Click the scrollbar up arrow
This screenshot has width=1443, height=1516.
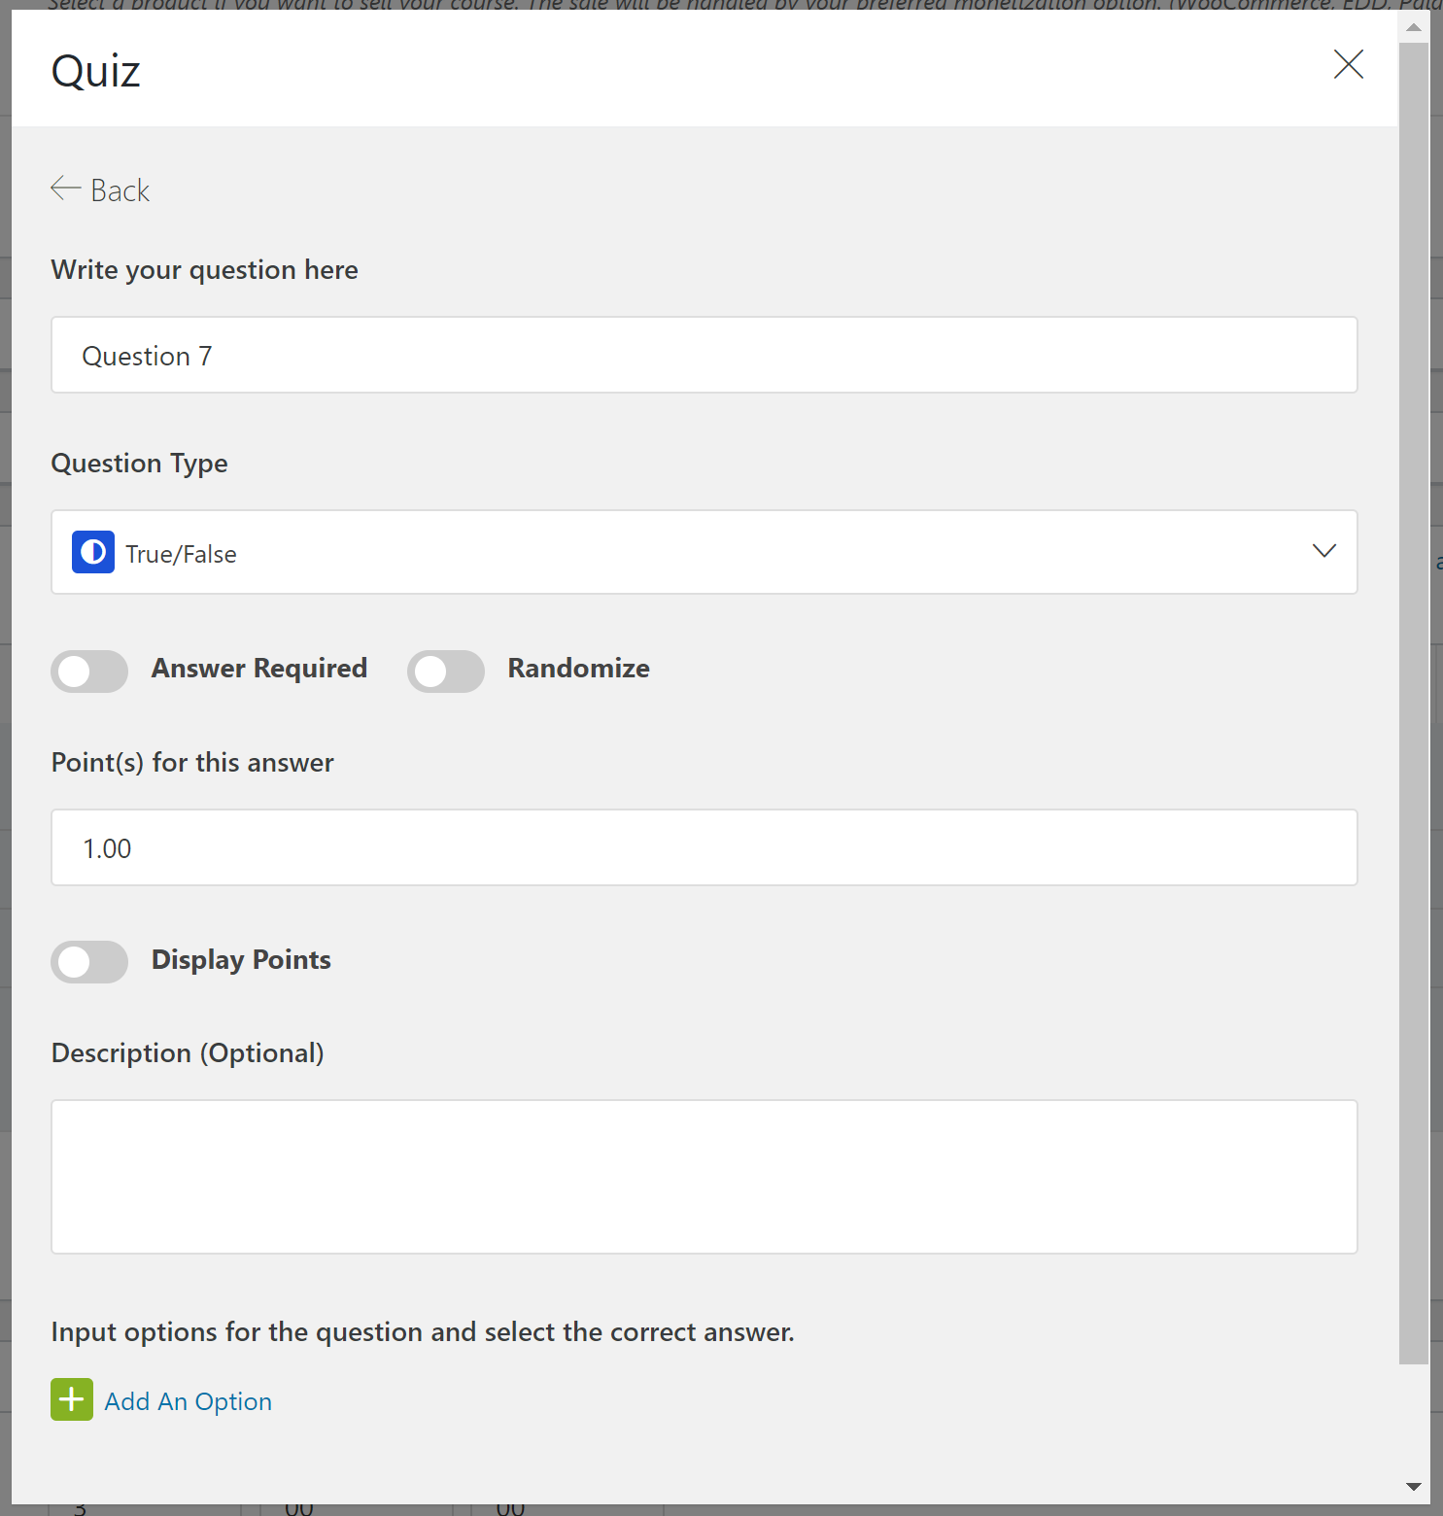coord(1414,27)
